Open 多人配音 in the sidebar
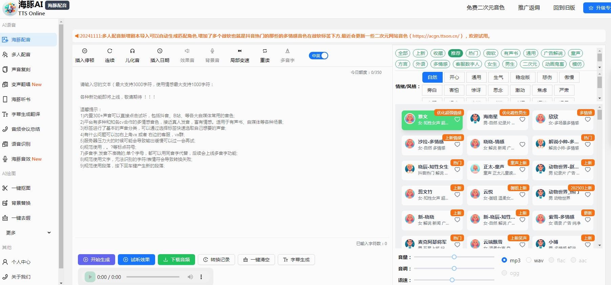Image resolution: width=611 pixels, height=285 pixels. coord(21,55)
